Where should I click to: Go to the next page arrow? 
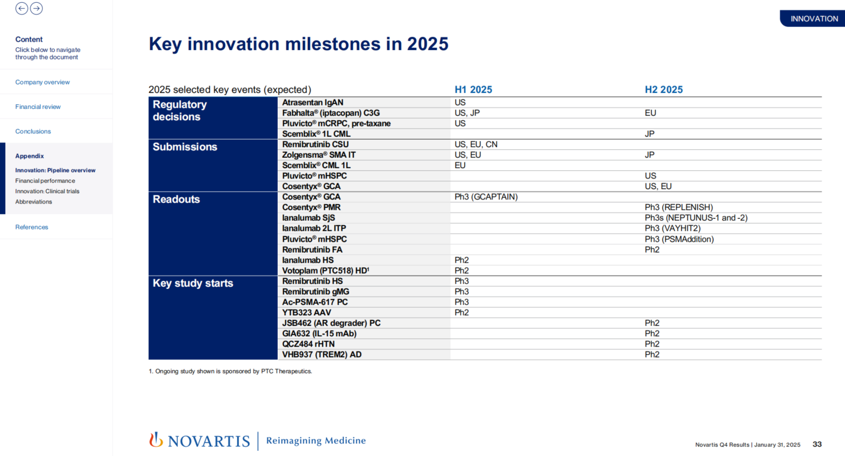click(36, 8)
